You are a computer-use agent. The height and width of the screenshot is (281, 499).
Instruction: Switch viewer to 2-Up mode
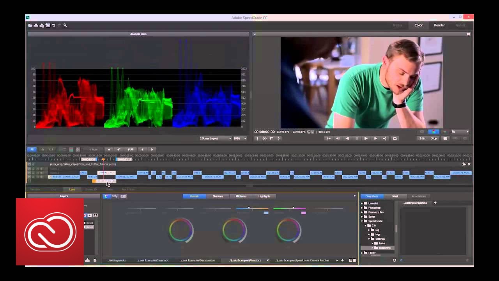422,139
